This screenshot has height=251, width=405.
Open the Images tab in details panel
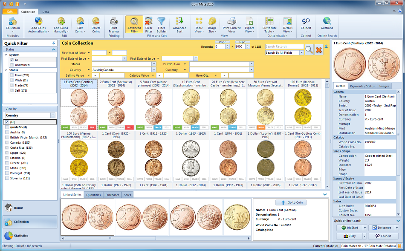[384, 86]
